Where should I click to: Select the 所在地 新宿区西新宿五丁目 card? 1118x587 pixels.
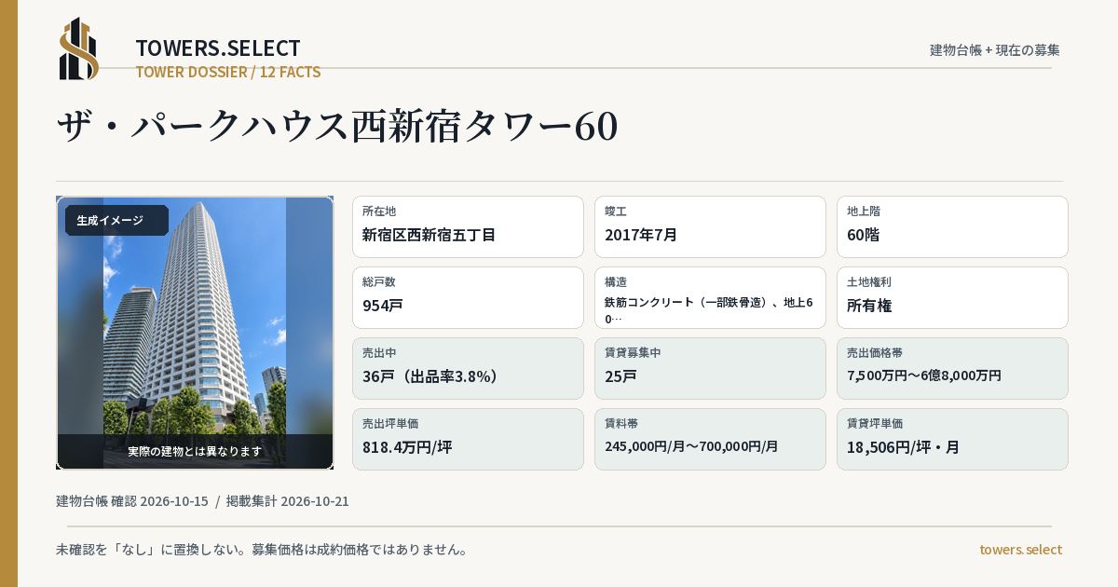coord(468,226)
